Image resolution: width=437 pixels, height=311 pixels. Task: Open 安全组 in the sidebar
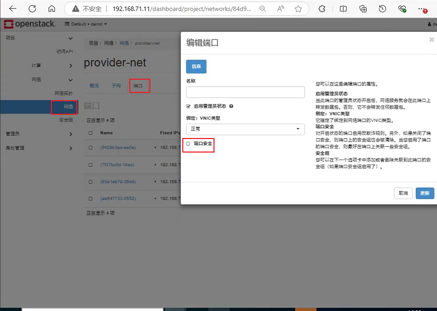click(66, 120)
